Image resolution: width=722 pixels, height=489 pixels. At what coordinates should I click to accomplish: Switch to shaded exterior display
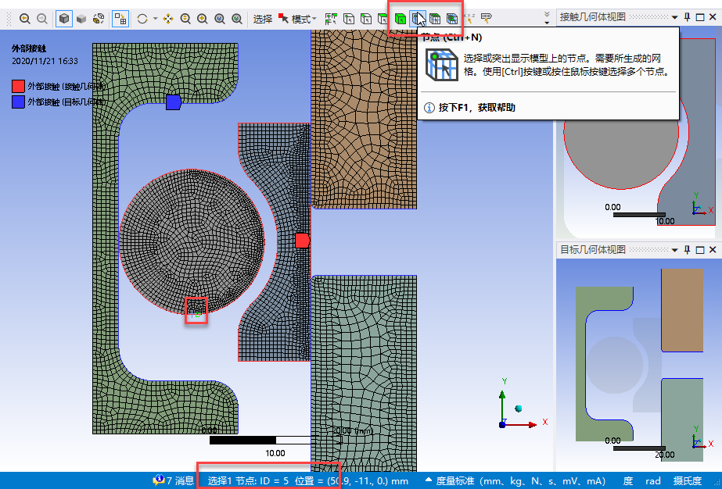pos(81,19)
